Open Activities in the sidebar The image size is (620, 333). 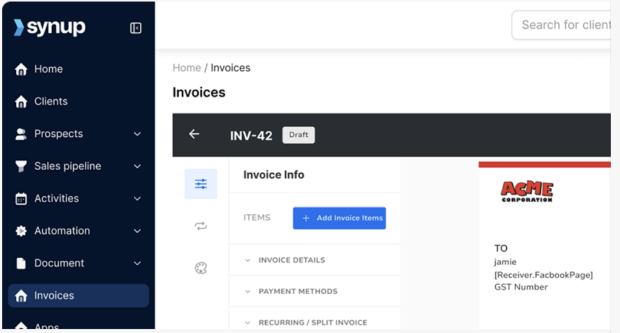[56, 198]
